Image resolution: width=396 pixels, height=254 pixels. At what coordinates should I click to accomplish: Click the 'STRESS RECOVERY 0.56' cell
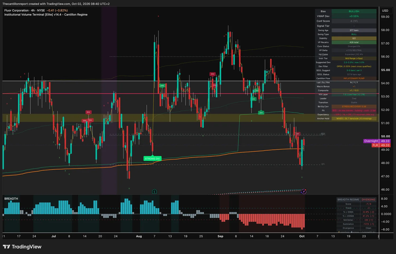(354, 107)
